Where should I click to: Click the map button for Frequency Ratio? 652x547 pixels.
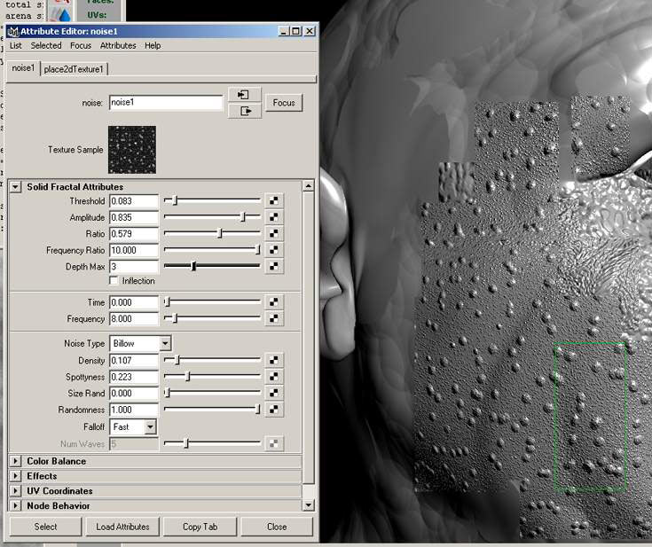(274, 251)
